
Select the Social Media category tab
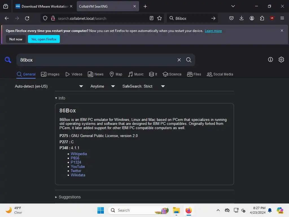(x=220, y=74)
